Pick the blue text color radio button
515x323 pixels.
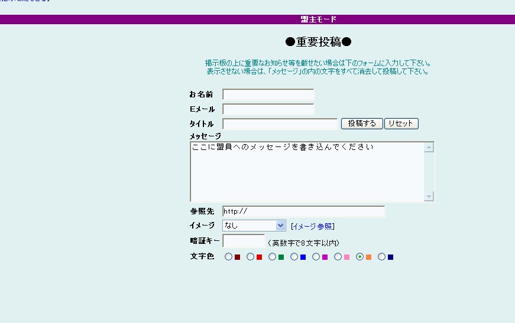tap(294, 257)
